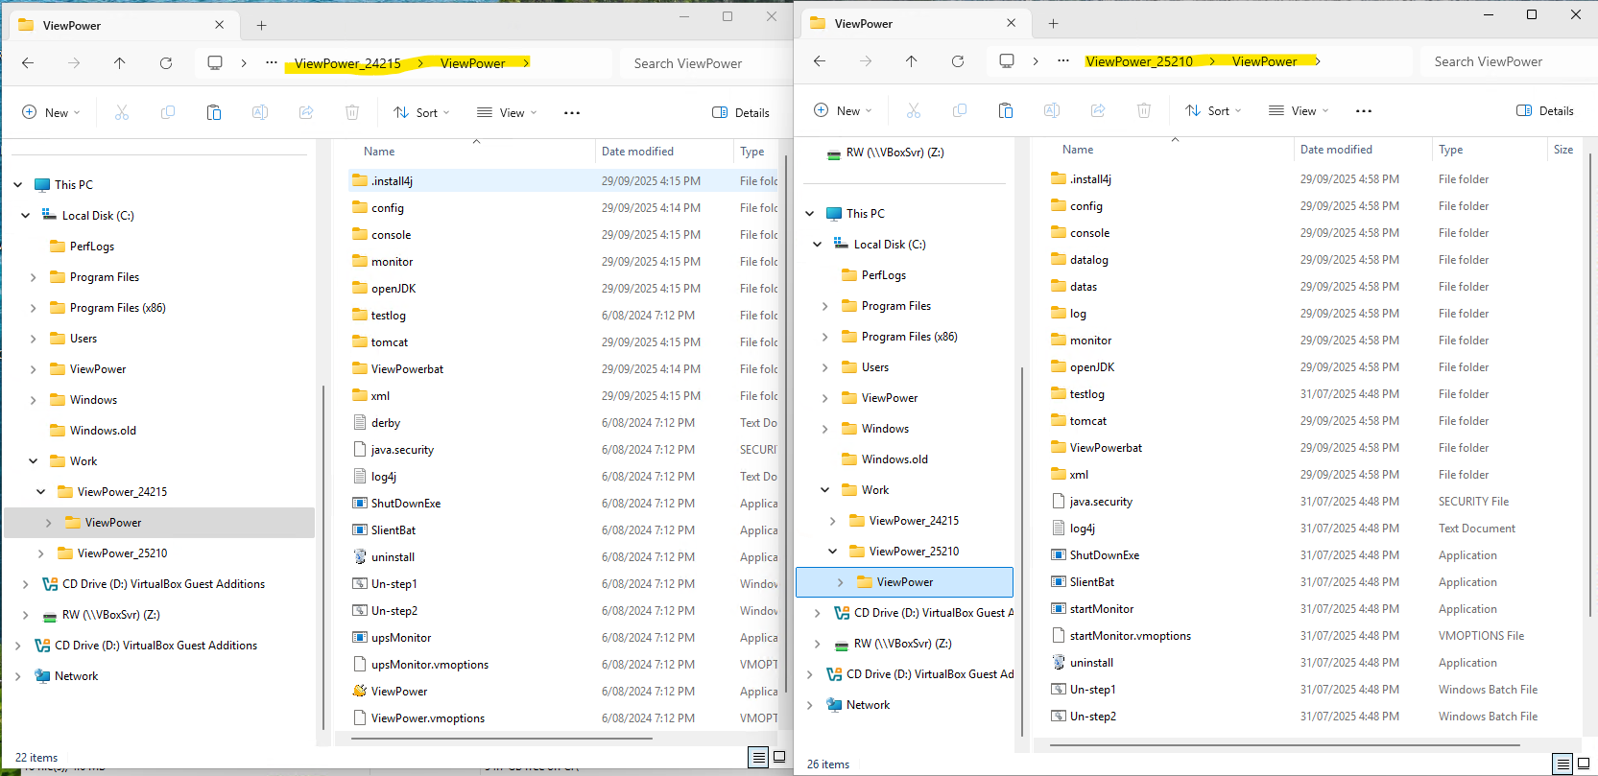The height and width of the screenshot is (776, 1598).
Task: Click Up arrow in right Explorer window
Action: tap(911, 61)
